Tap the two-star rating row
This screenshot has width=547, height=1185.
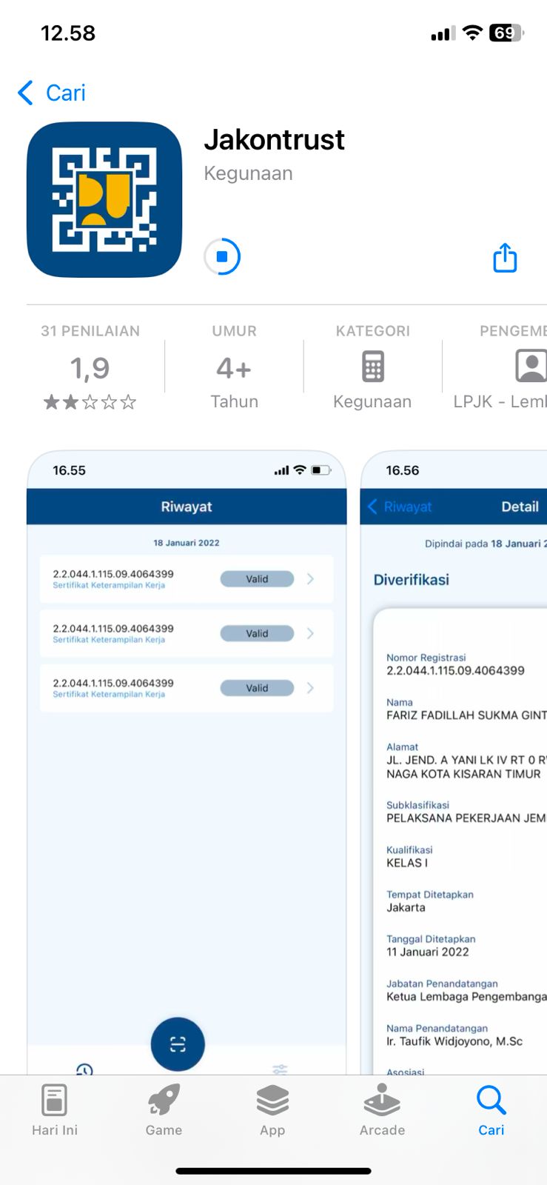coord(90,402)
